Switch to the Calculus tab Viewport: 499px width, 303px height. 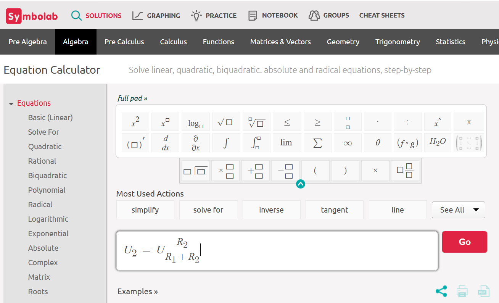coord(173,42)
